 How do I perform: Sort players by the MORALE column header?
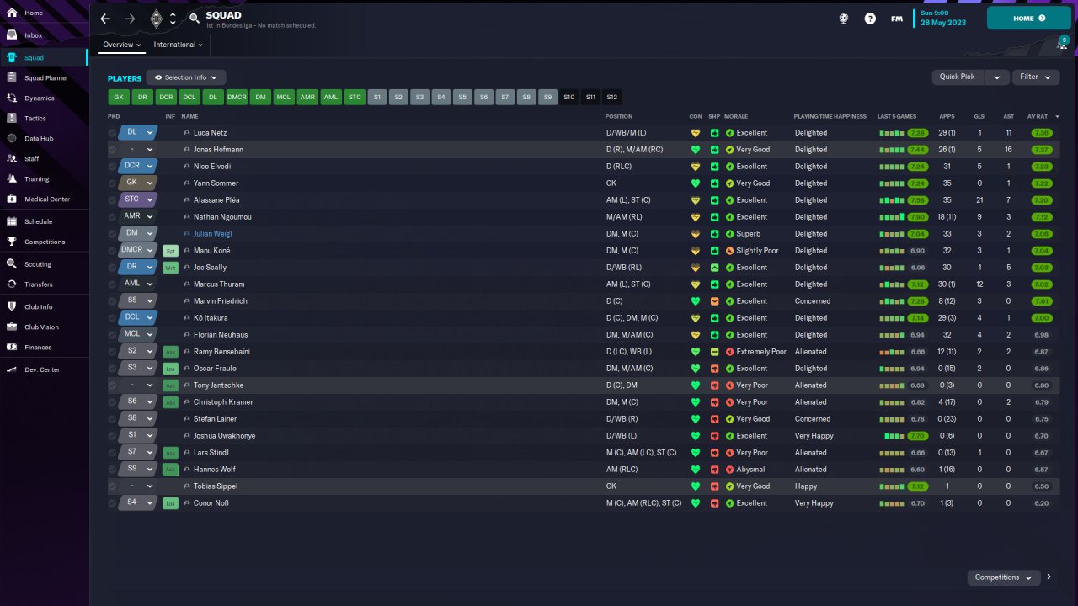(736, 116)
